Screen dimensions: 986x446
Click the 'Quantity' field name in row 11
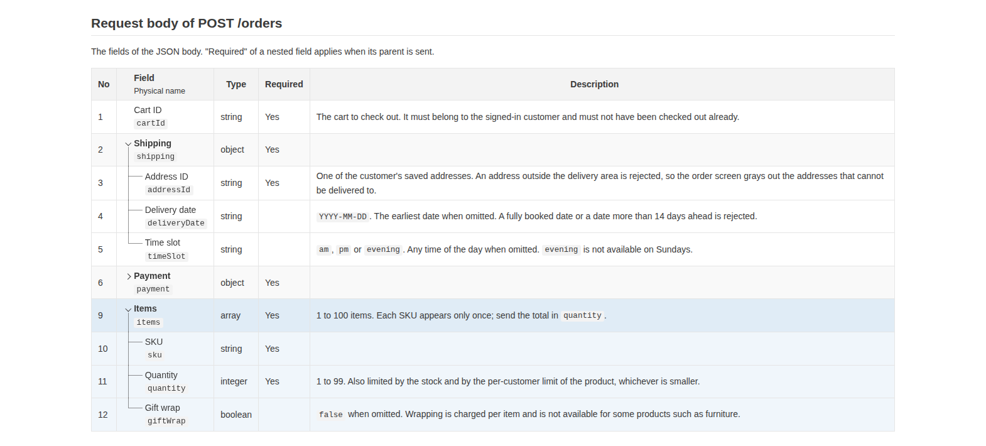click(x=161, y=375)
